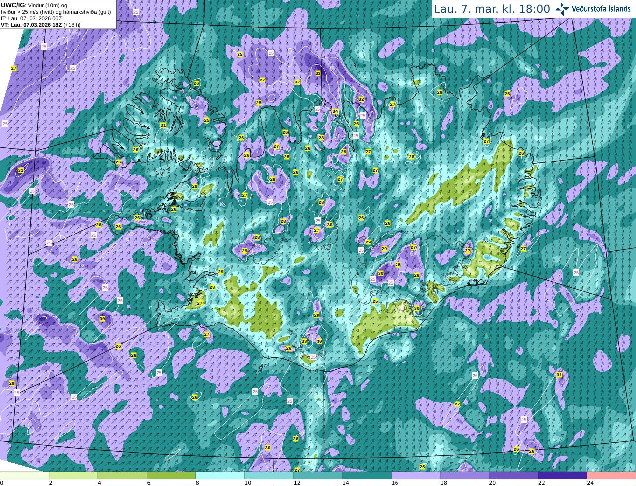Click the VT: Lau. 07.03.2026 18Z line
636x486 pixels.
(x=41, y=25)
